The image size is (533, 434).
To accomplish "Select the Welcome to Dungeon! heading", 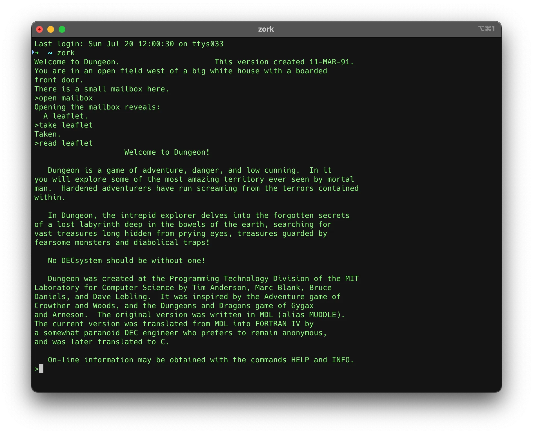I will 167,152.
